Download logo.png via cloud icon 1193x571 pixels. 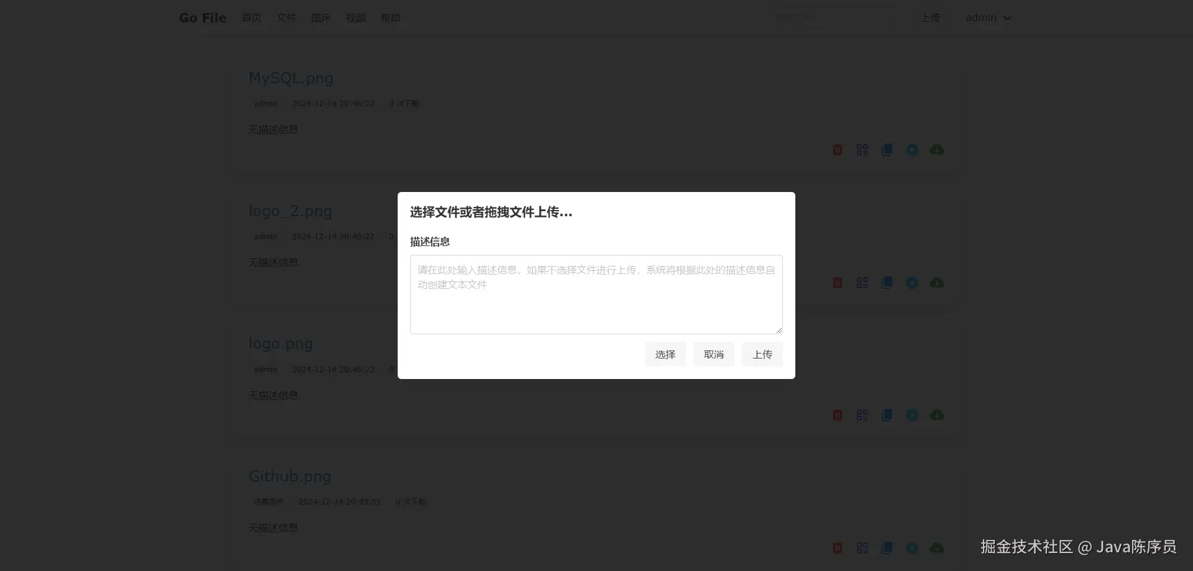click(937, 415)
